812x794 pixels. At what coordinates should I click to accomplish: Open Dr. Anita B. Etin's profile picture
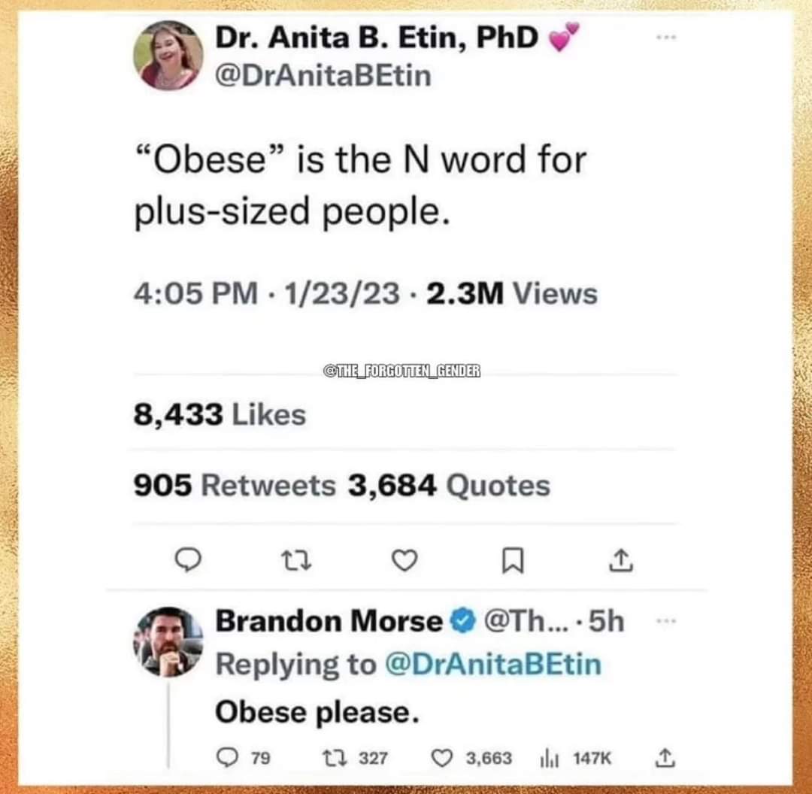pos(168,55)
